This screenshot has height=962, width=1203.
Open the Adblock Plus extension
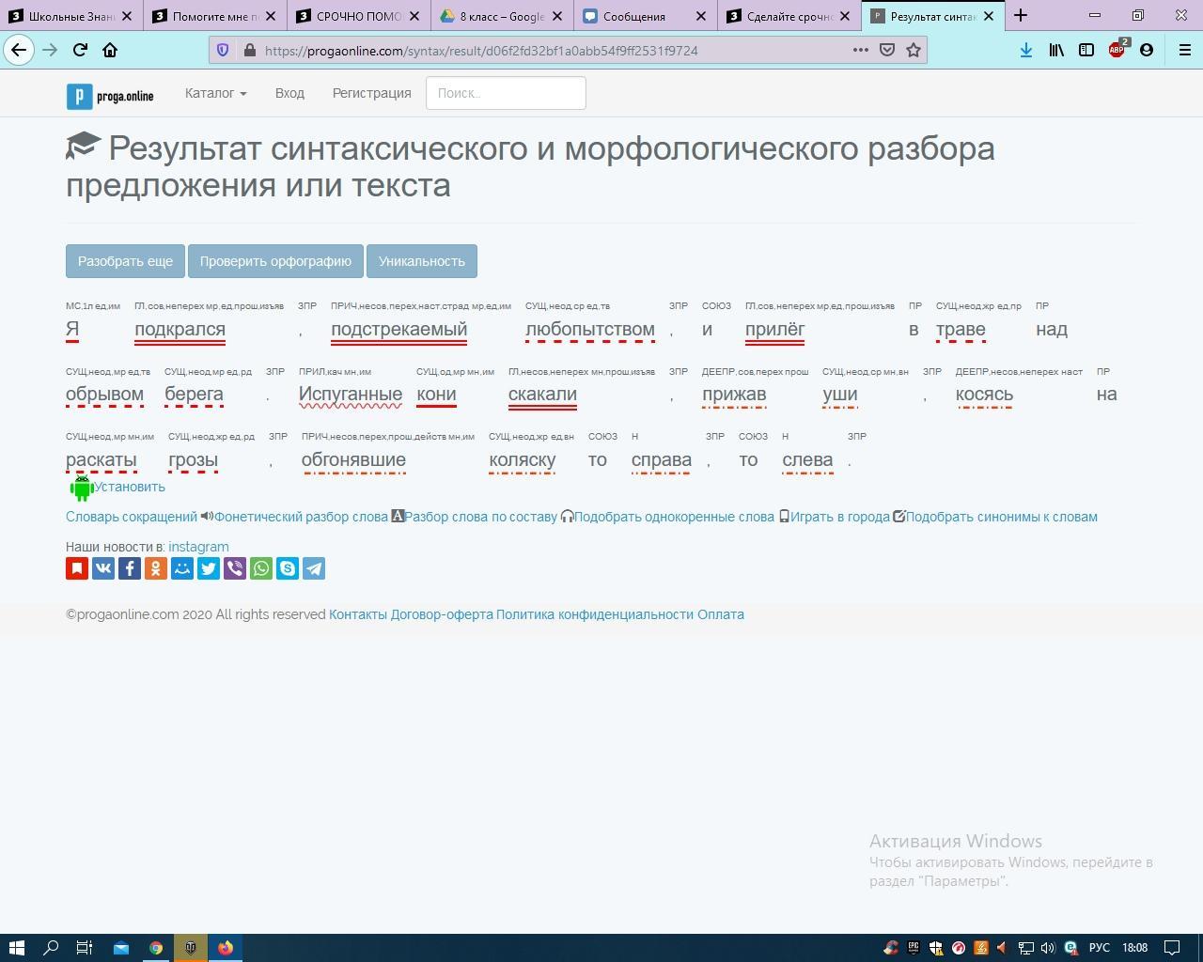point(1117,51)
